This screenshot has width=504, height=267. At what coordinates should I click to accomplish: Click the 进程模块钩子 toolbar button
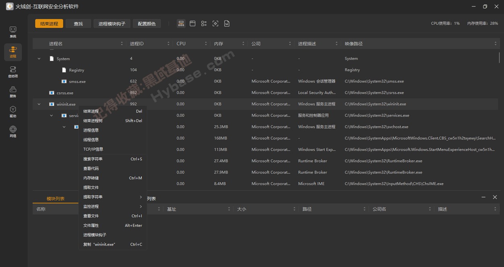(x=112, y=24)
